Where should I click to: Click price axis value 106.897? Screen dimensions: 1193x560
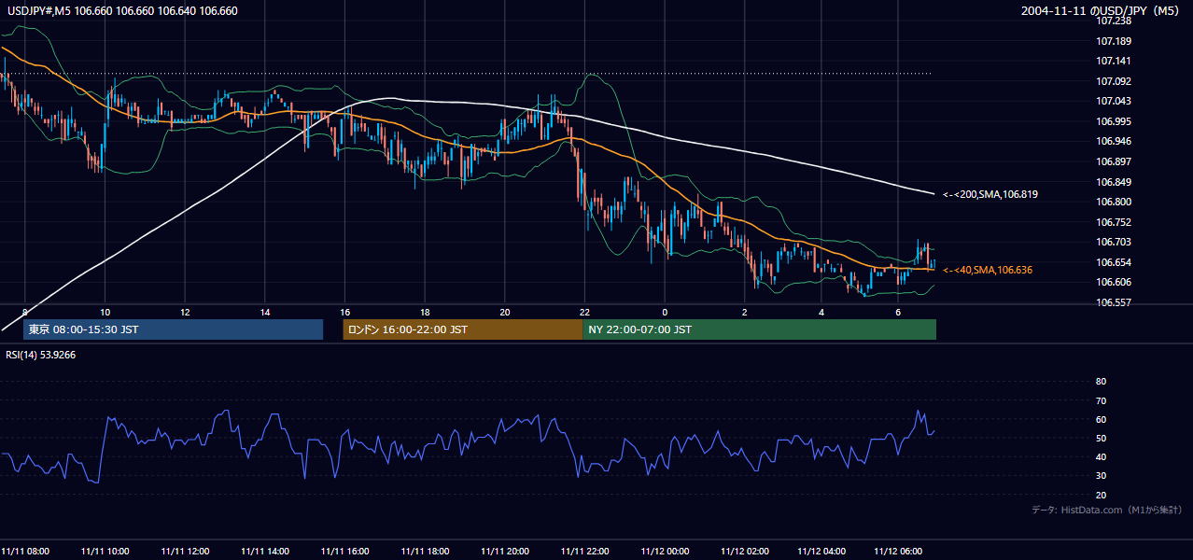[x=1113, y=161]
